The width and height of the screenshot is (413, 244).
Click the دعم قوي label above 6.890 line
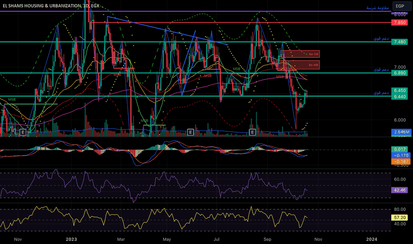(381, 70)
